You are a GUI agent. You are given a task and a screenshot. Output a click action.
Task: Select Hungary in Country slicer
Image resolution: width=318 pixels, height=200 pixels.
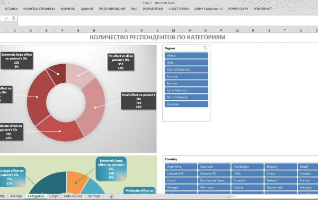coord(308,187)
